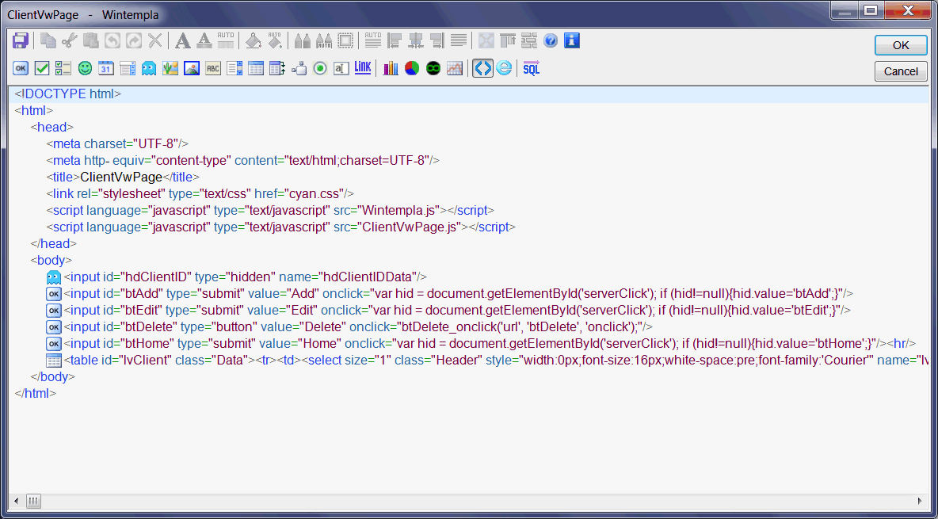
Task: Insert a picture using the mountain photo icon
Action: [192, 69]
